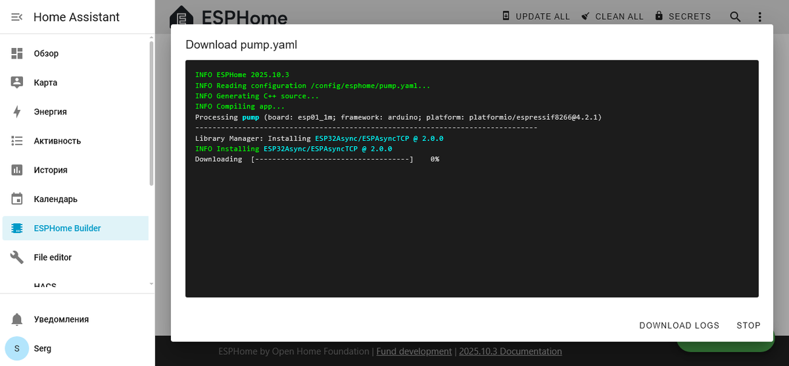Open File editor from sidebar

(x=76, y=257)
